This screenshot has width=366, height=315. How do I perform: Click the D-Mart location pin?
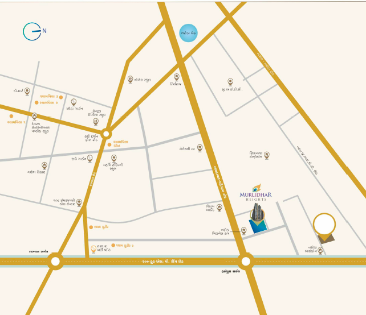(27, 92)
